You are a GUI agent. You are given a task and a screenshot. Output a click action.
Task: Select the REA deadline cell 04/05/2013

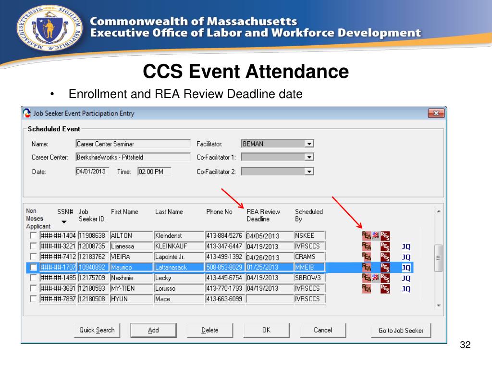(269, 235)
